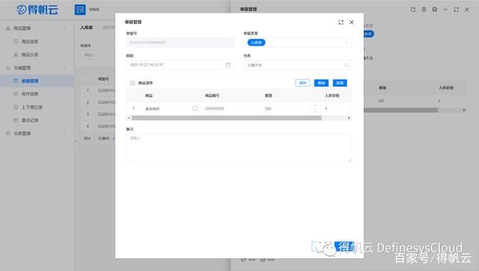Screen dimensions: 479x271
Task: Click the left arrow of product table scrollbar
Action: (129, 118)
